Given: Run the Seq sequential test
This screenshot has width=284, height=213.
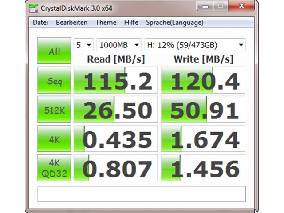Looking at the screenshot, I should pos(54,80).
